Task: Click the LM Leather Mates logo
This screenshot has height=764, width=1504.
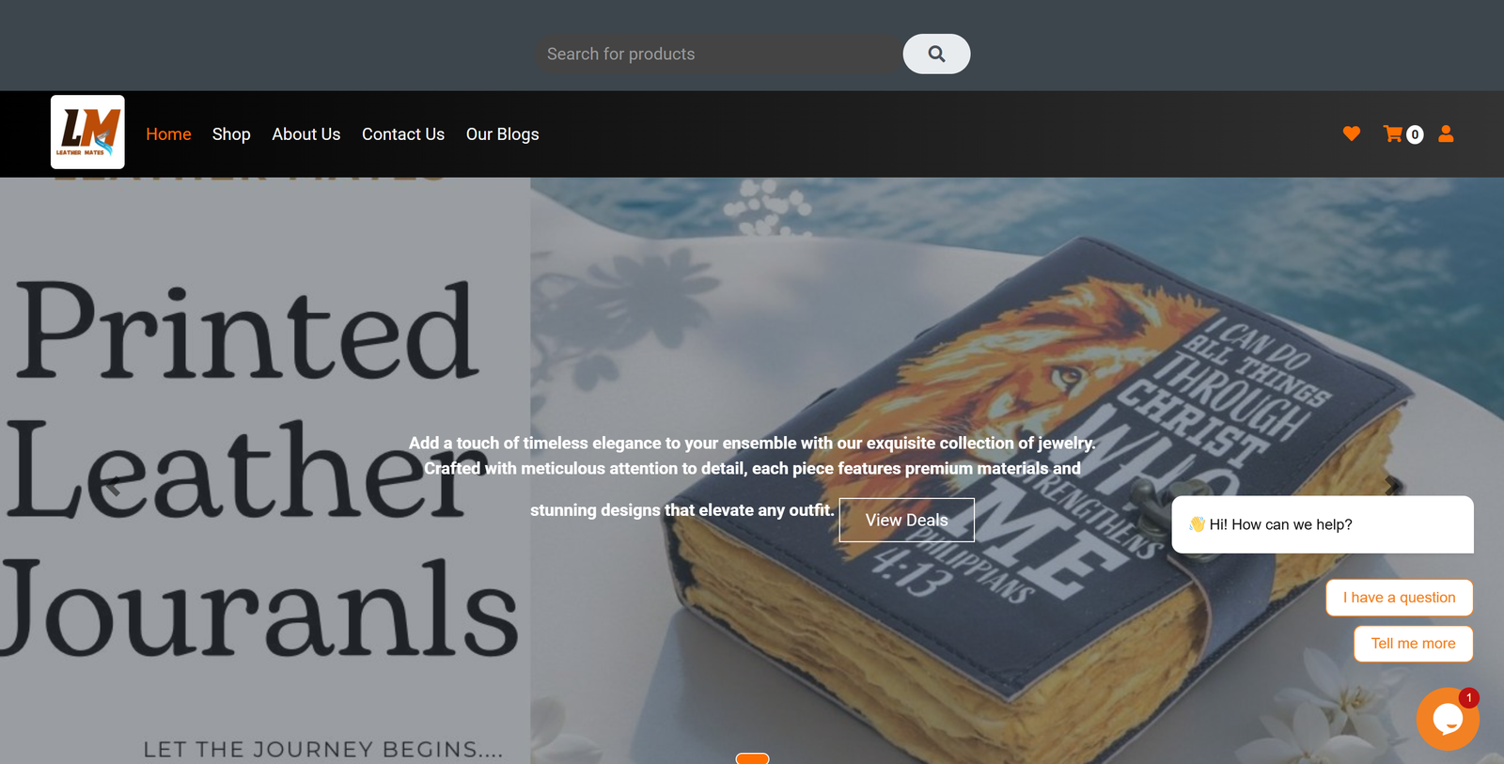Action: 87,132
